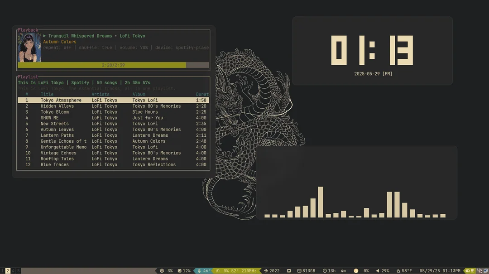489x274 pixels.
Task: Select track 10 Vintage Echoes
Action: [113, 153]
